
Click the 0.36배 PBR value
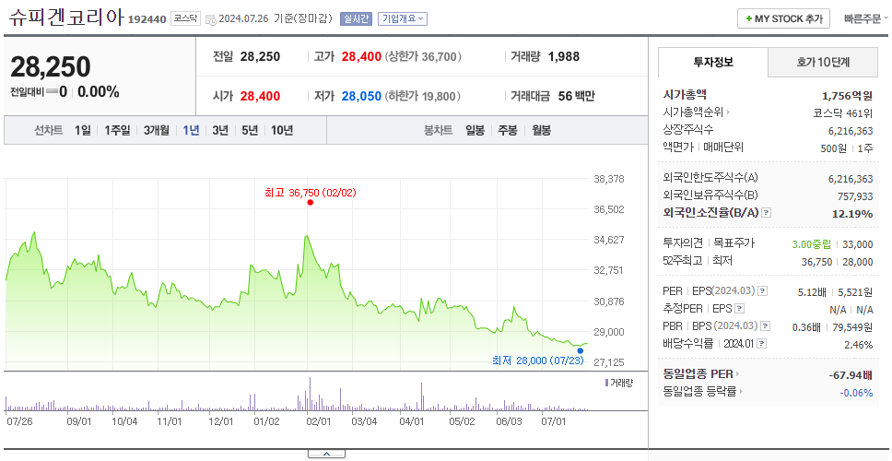pos(806,328)
